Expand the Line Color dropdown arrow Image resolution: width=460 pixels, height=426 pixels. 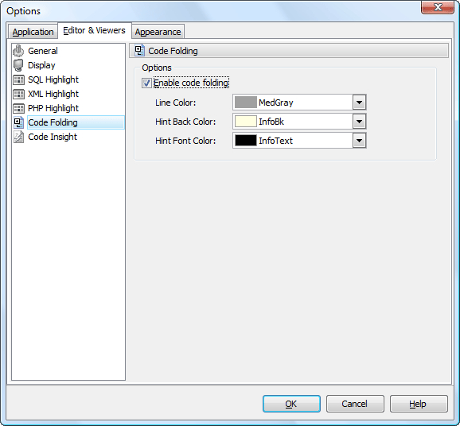tap(359, 103)
